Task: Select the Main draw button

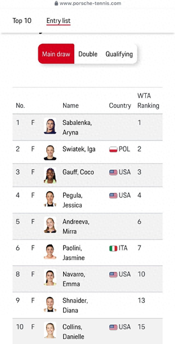Action: tap(56, 54)
